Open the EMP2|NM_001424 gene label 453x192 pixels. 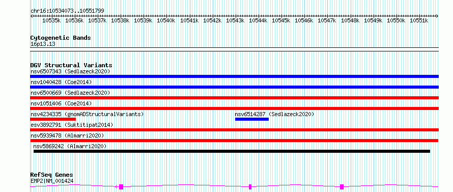[x=52, y=181]
